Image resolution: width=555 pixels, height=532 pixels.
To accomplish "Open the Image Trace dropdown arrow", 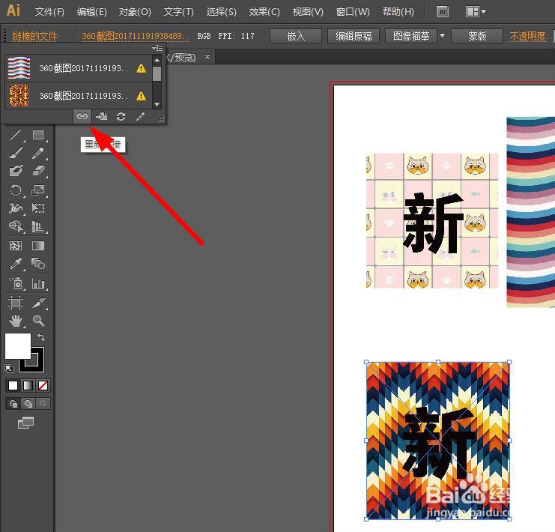I will coord(442,36).
